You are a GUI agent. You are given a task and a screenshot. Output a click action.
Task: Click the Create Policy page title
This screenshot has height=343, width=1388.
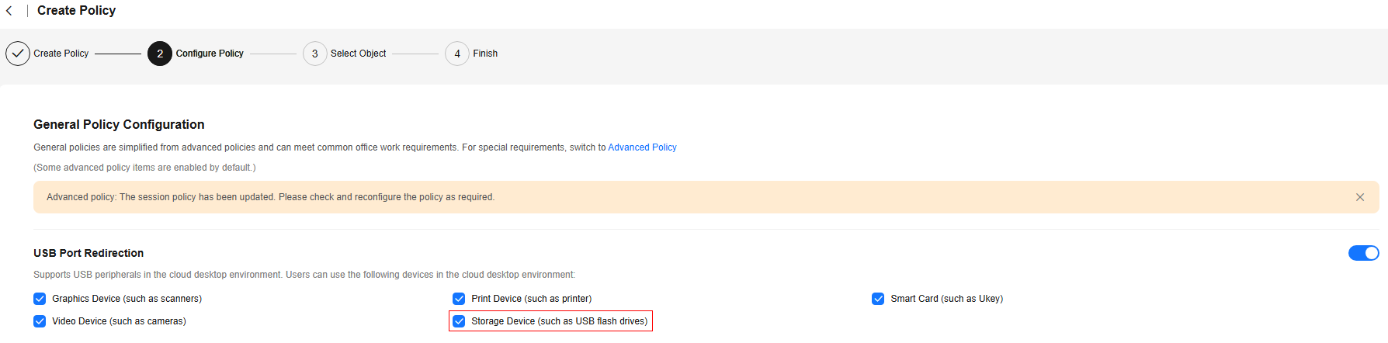pyautogui.click(x=76, y=11)
